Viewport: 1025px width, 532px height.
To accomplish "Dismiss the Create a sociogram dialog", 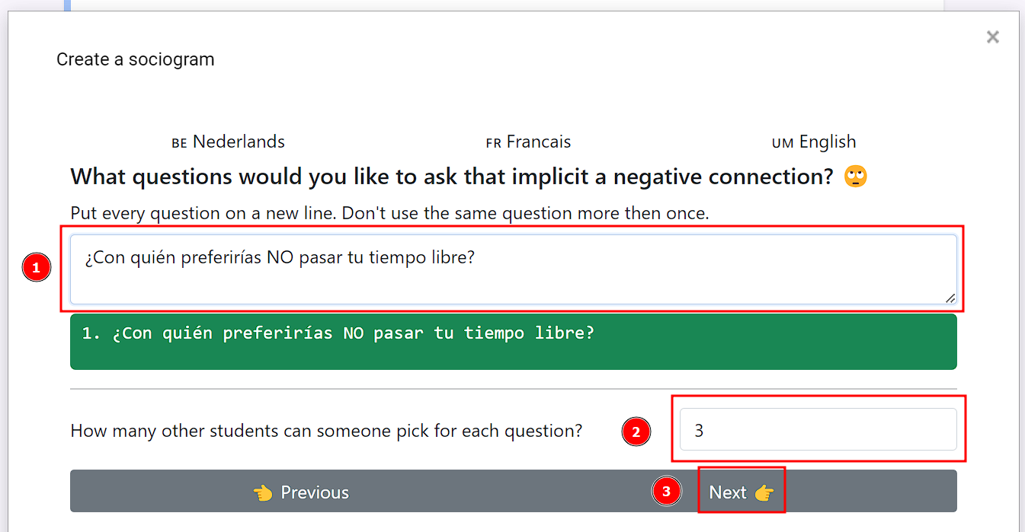I will coord(992,37).
